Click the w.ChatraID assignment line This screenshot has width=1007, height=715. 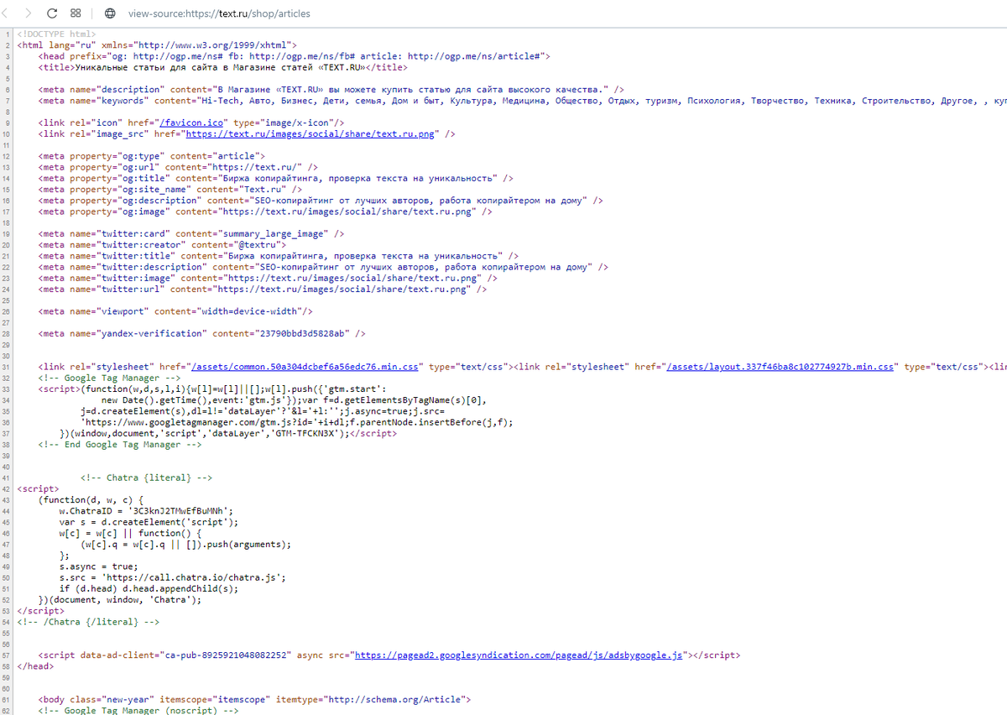pyautogui.click(x=146, y=510)
